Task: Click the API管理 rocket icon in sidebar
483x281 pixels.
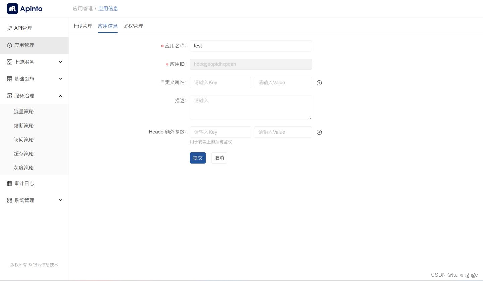Action: point(10,28)
